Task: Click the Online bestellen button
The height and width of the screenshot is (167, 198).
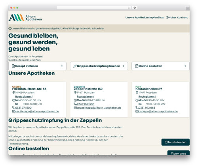Action: tap(160, 66)
